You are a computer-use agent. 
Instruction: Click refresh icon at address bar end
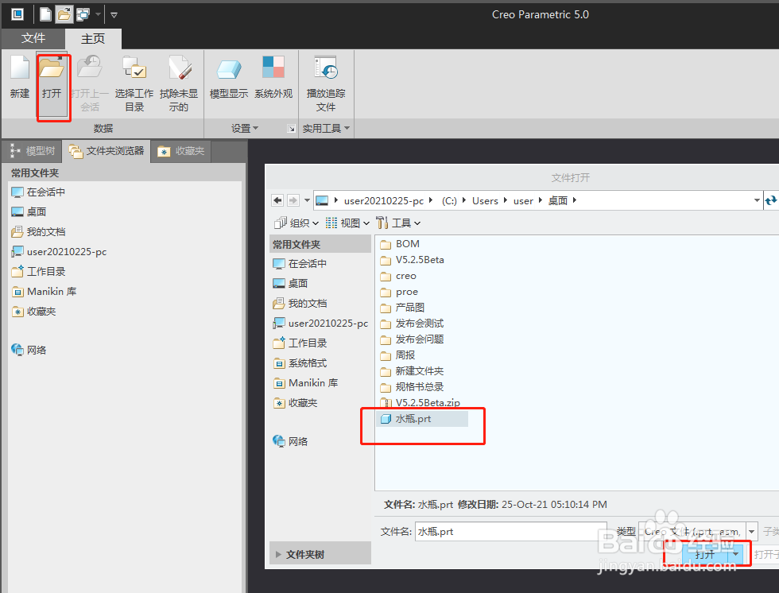(x=770, y=200)
